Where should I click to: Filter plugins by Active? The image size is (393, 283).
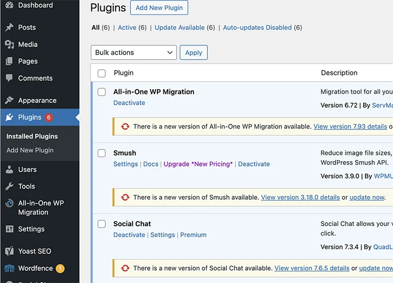click(x=127, y=28)
